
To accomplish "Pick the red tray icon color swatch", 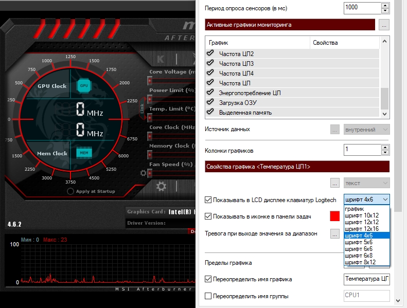I will [x=335, y=216].
